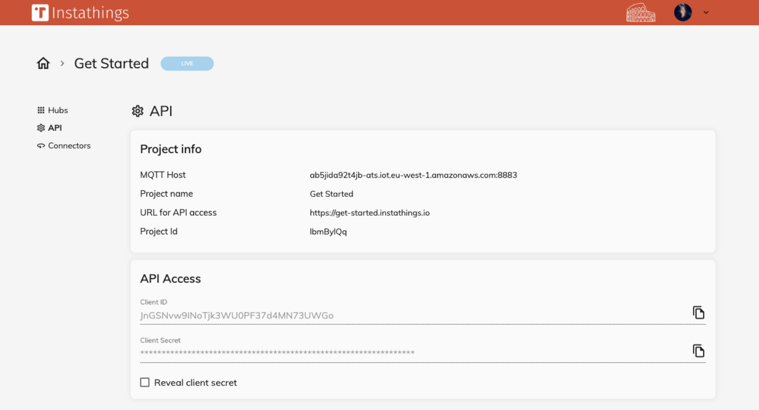Click the MQTT Host label
The width and height of the screenshot is (759, 410).
[x=163, y=175]
